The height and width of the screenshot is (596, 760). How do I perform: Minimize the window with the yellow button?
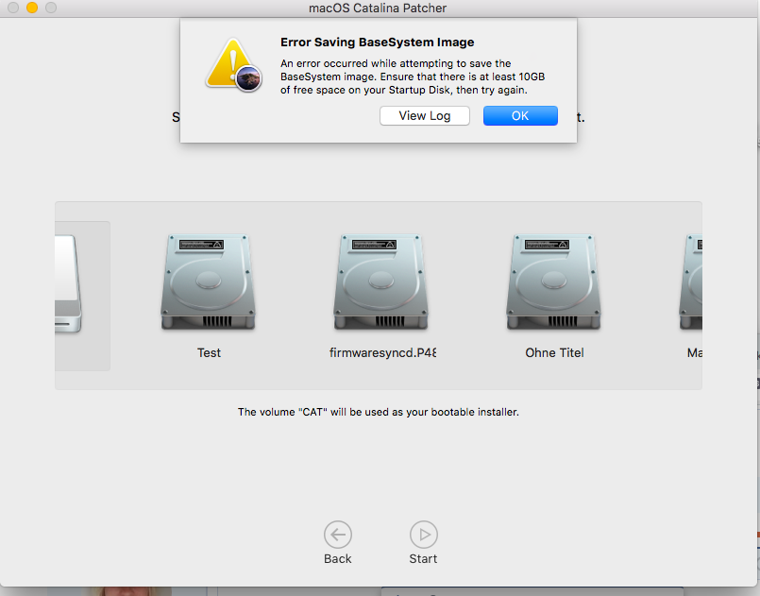tap(32, 8)
